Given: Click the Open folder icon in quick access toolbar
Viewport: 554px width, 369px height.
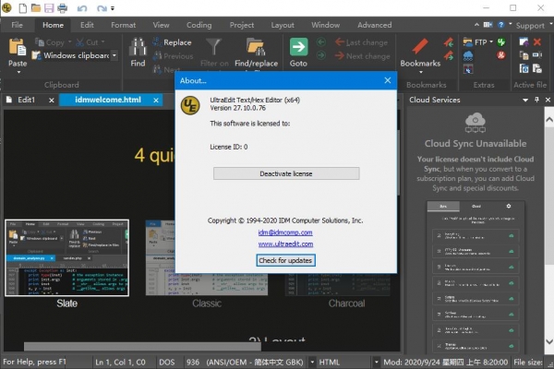Looking at the screenshot, I should pos(36,7).
